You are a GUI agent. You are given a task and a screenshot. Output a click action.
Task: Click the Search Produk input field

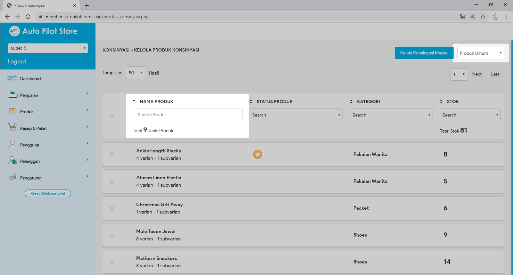[187, 115]
